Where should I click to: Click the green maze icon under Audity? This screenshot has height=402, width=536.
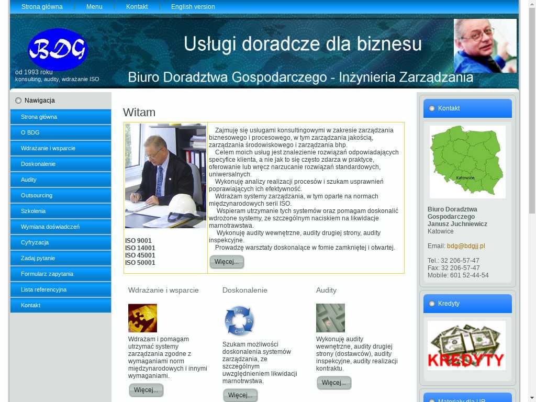point(330,318)
